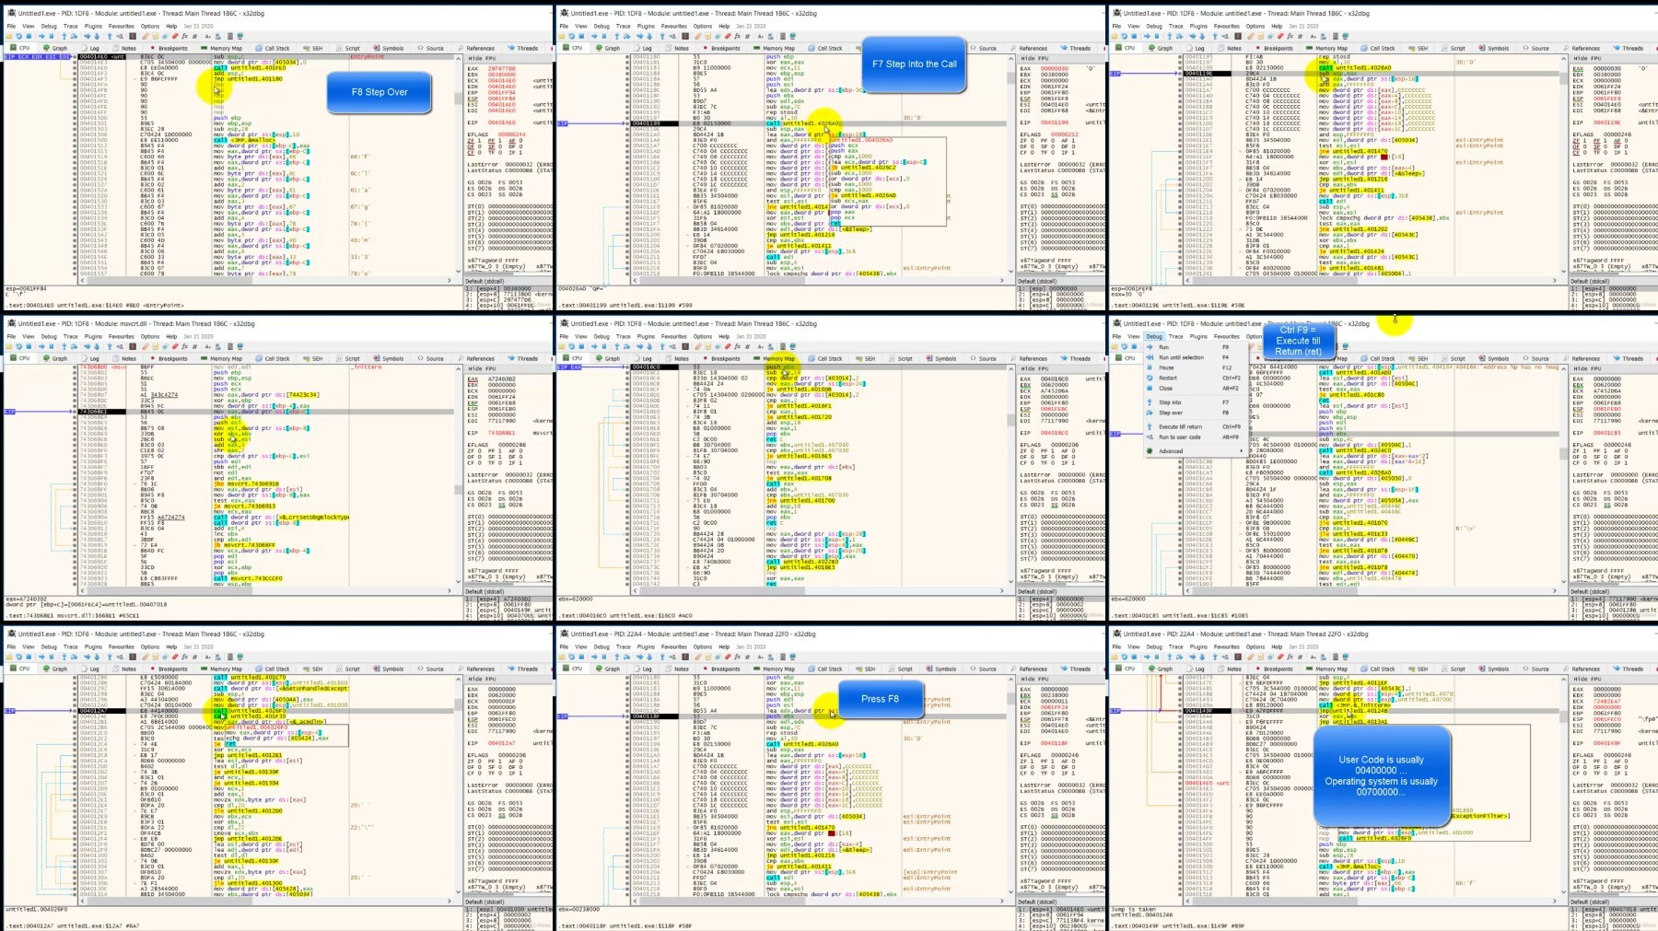1658x931 pixels.
Task: Switch to Memory Map tab in Press F8 window
Action: [x=774, y=669]
